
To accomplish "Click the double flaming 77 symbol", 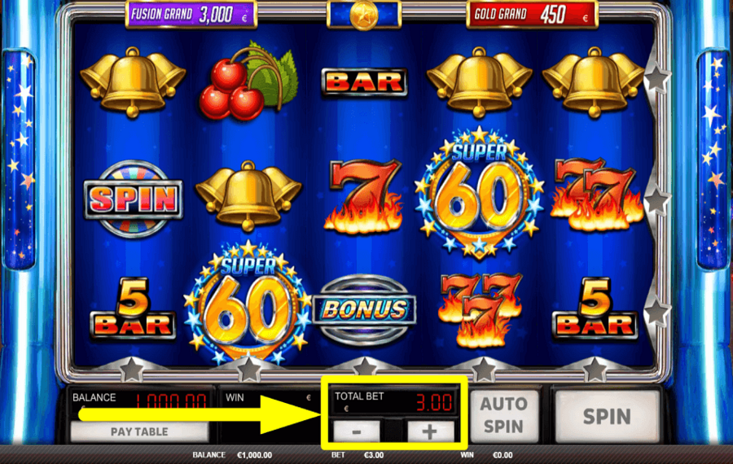I will (x=595, y=195).
